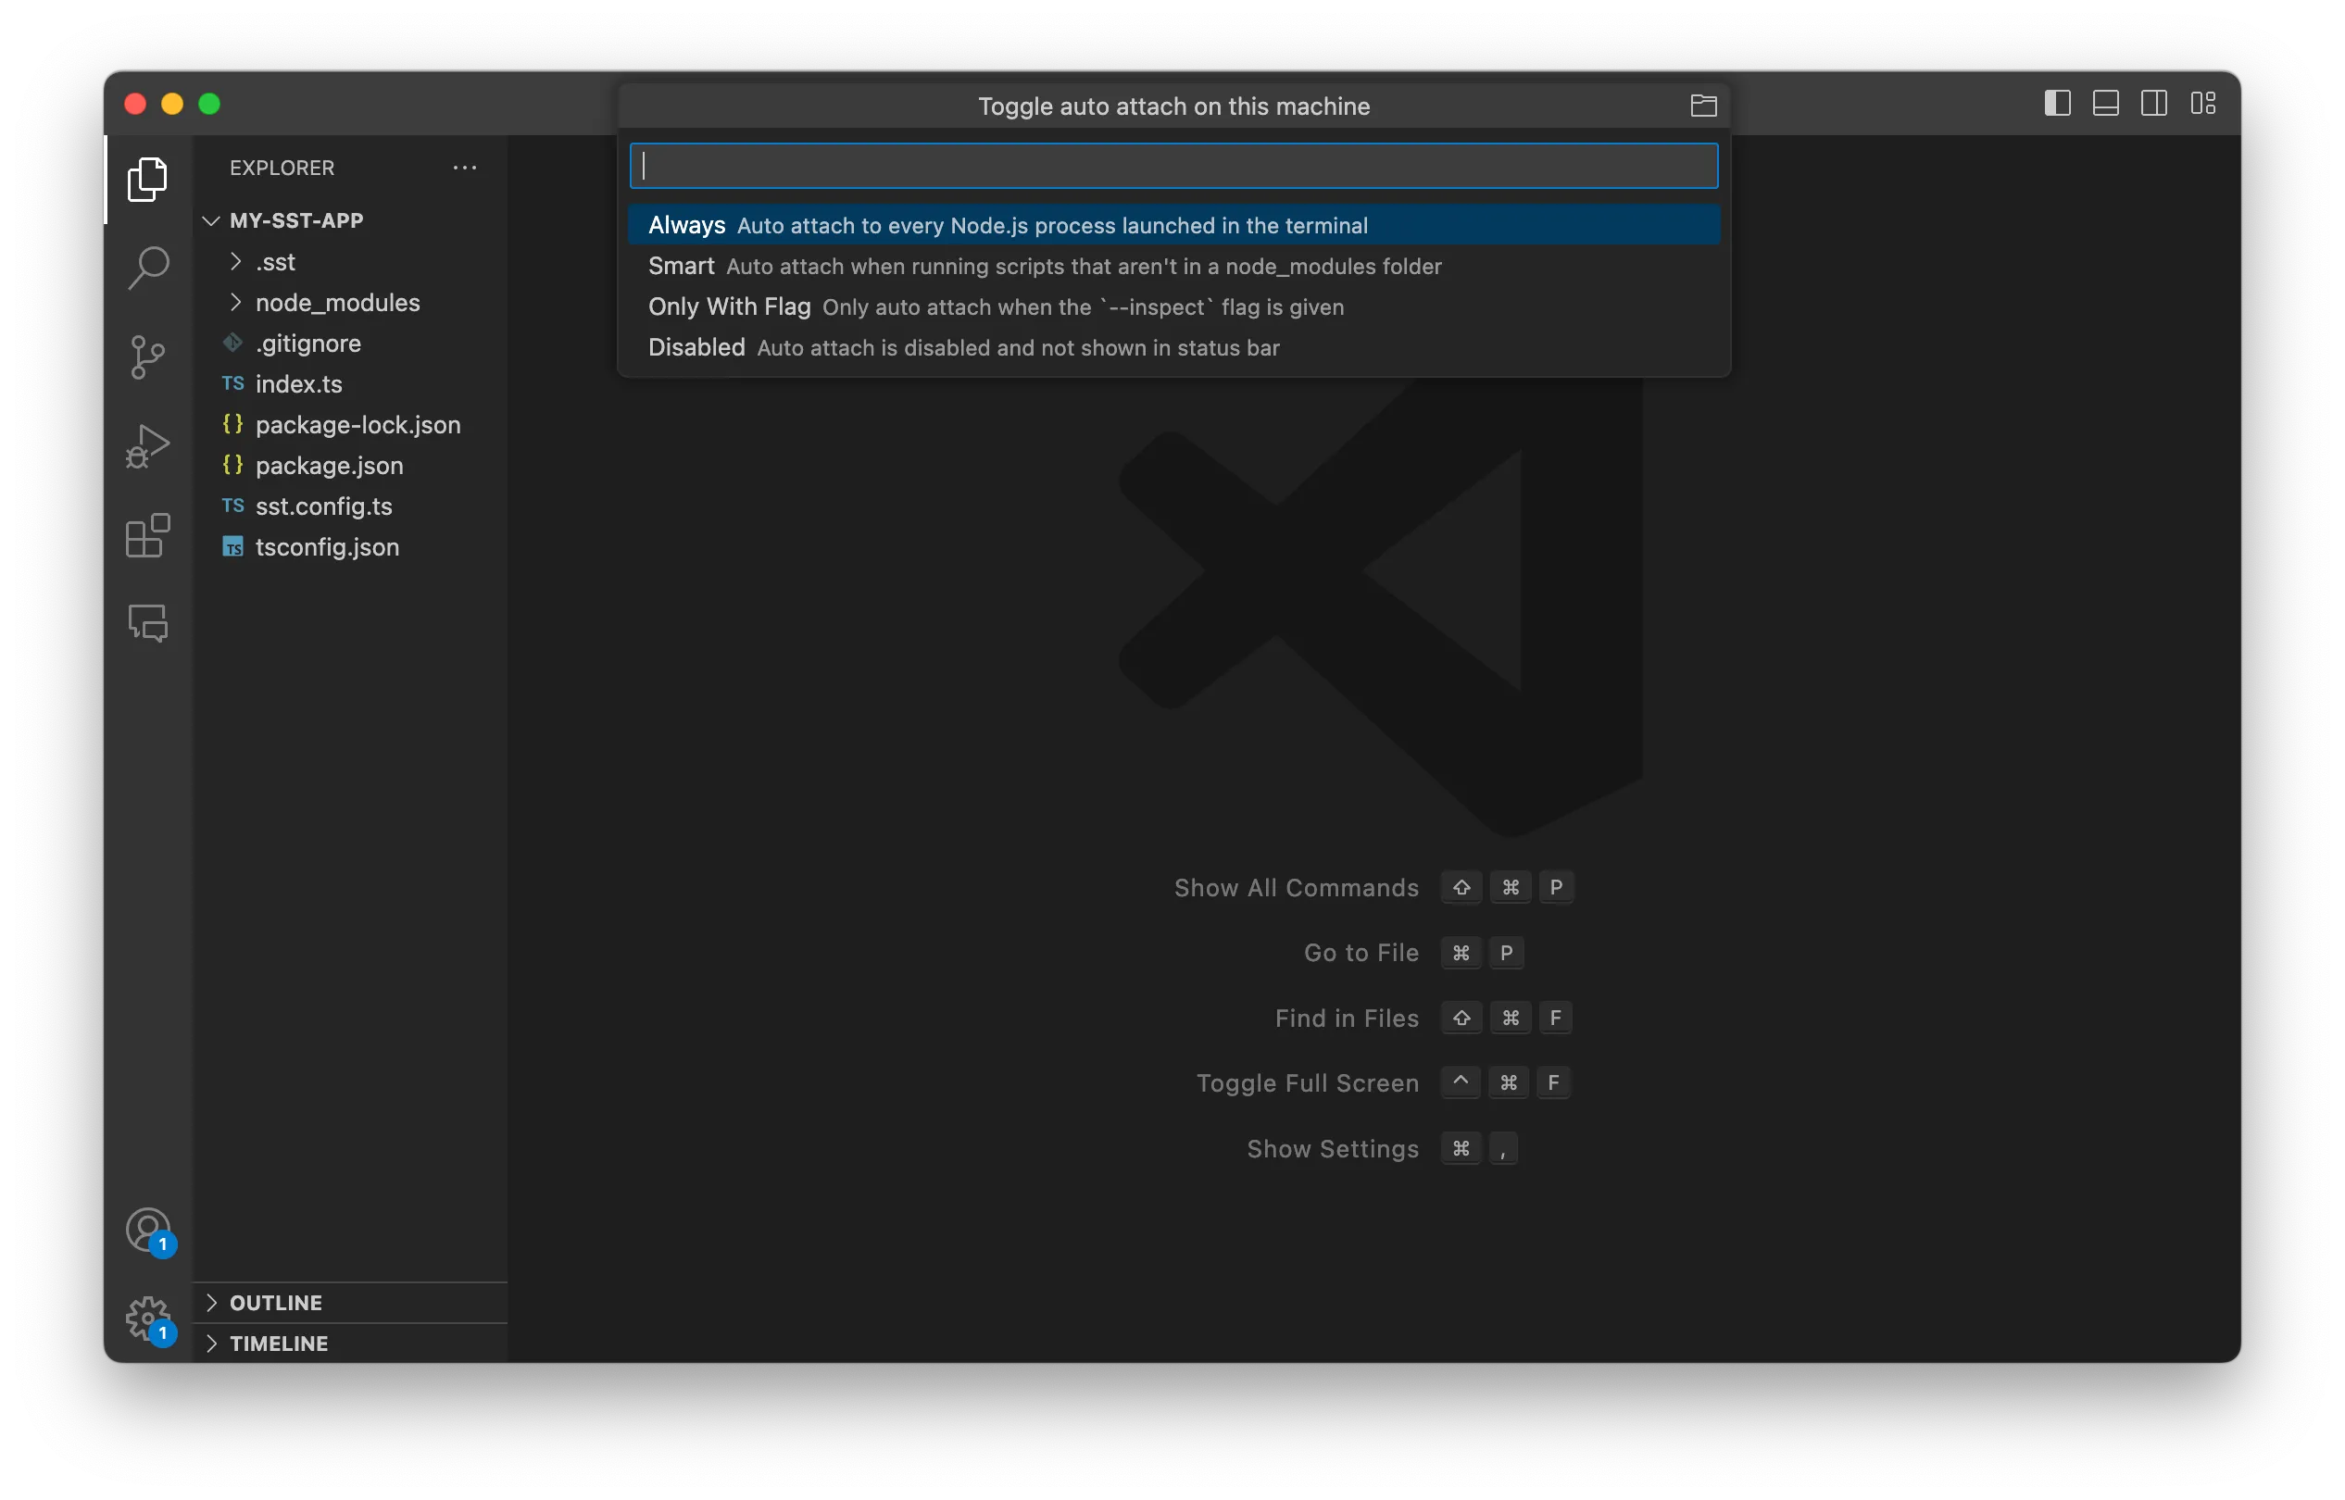2345x1500 pixels.
Task: Open the Manage settings gear
Action: (x=147, y=1317)
